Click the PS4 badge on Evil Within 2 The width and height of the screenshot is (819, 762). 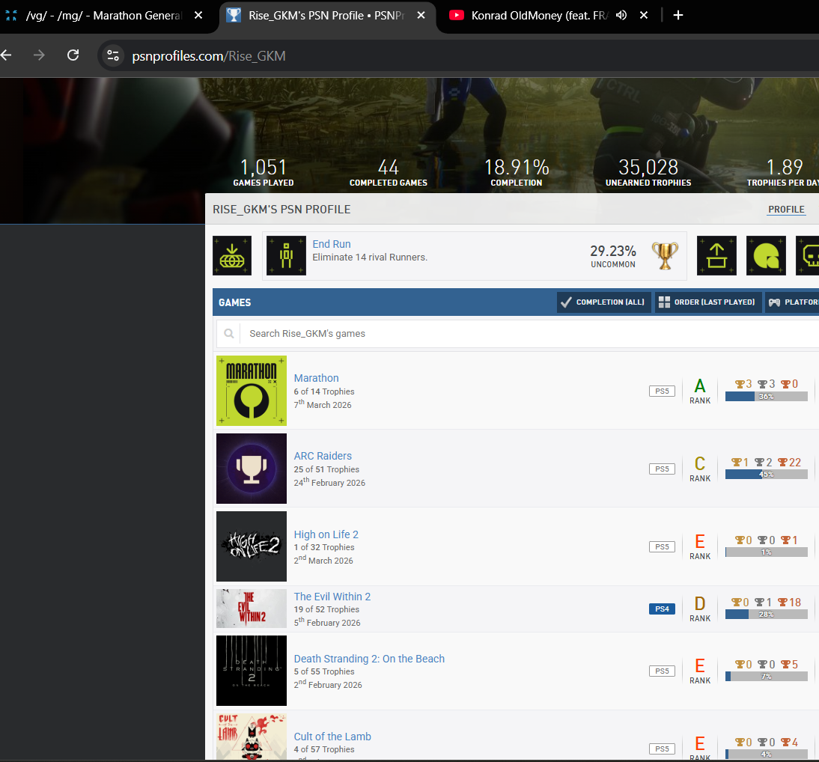662,609
